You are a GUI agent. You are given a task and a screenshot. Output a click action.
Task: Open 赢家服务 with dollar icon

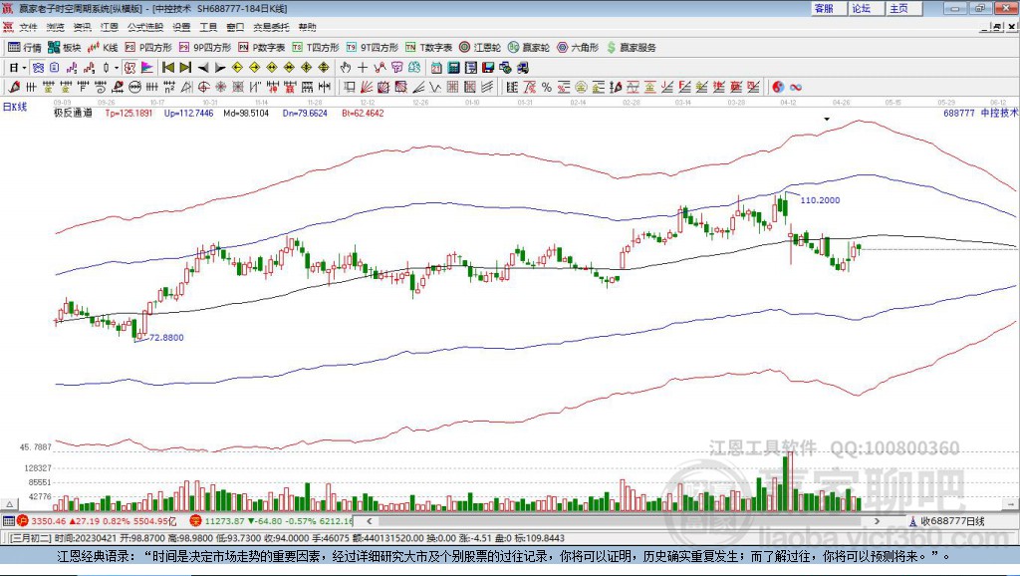coord(631,48)
